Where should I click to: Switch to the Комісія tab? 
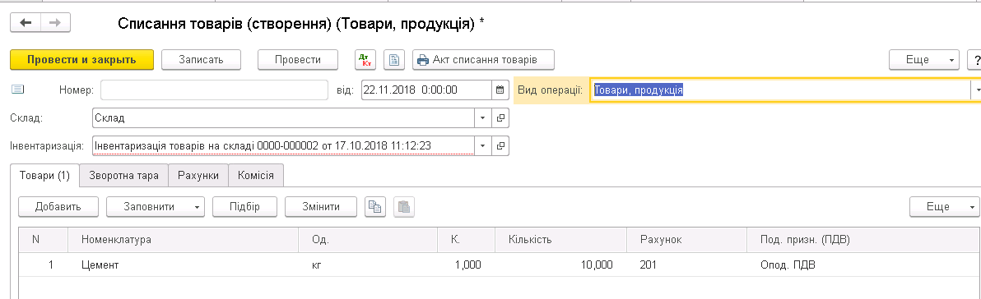click(256, 176)
